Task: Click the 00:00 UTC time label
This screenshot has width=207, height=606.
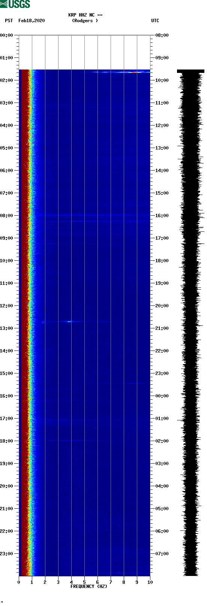Action: [x=162, y=396]
